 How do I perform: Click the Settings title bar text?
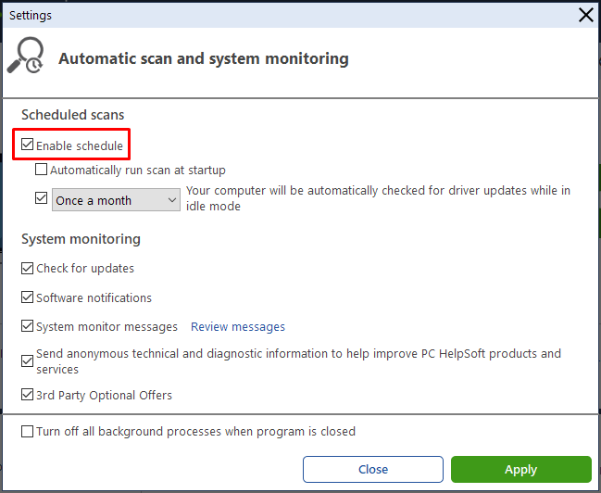[31, 16]
